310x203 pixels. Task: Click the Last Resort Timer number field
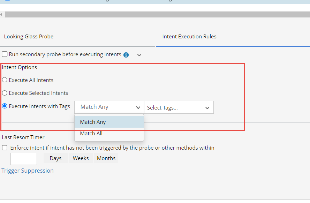tap(23, 159)
